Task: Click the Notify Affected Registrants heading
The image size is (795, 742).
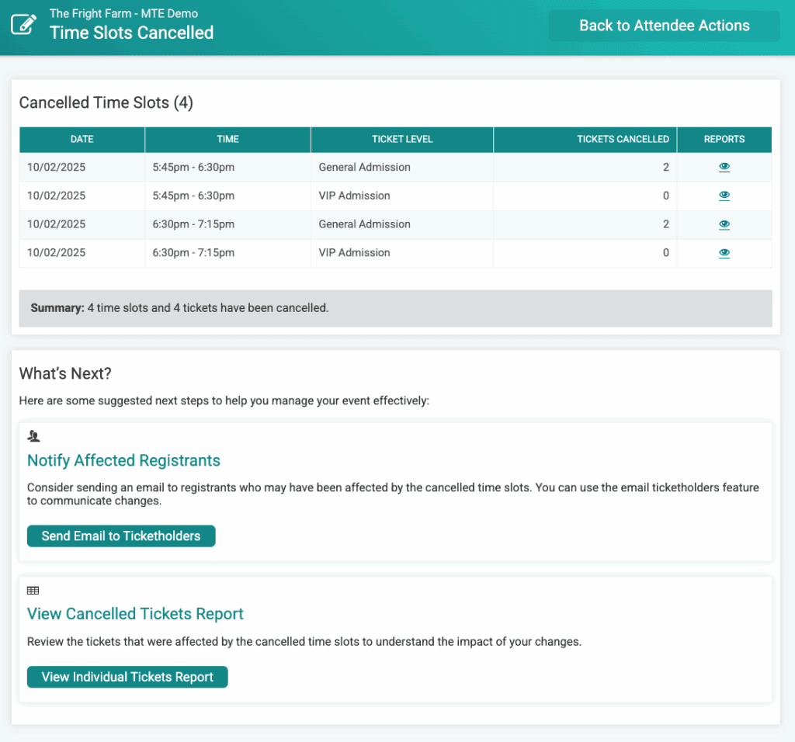Action: coord(123,460)
